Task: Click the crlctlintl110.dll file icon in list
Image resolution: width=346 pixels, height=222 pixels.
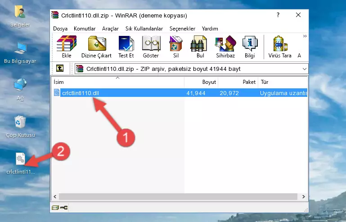Action: tap(57, 93)
